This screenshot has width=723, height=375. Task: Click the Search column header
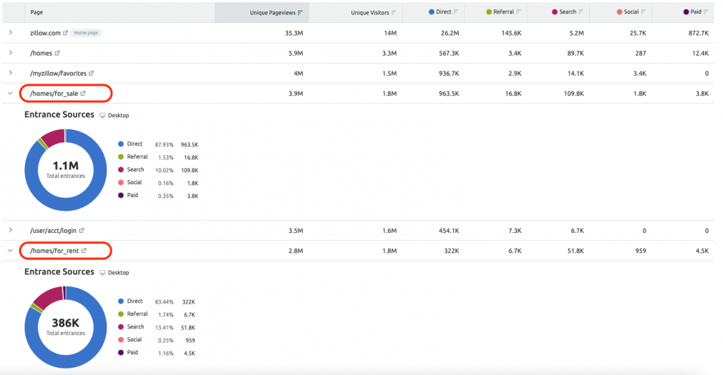566,12
